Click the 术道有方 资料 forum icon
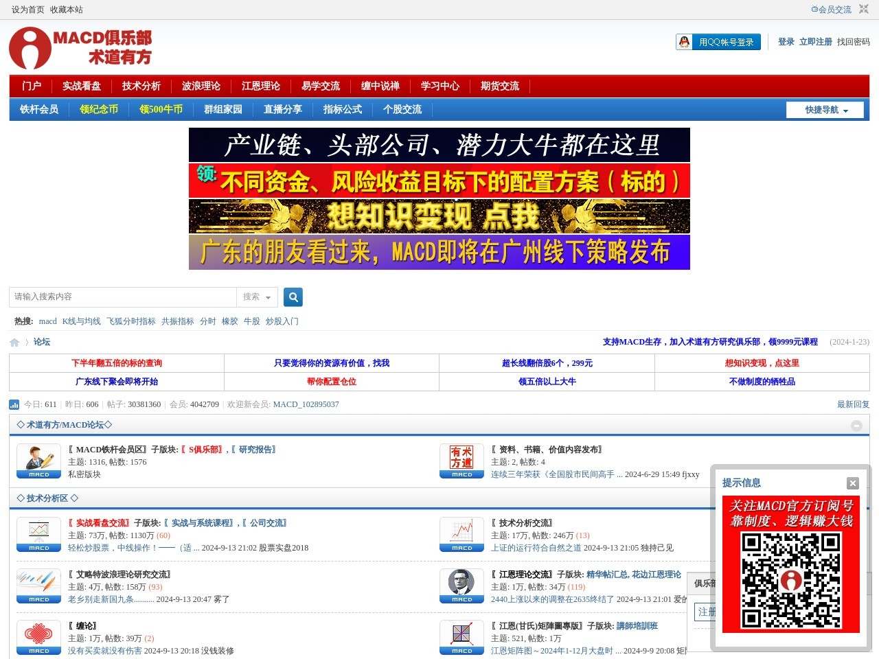Image resolution: width=879 pixels, height=659 pixels. pos(461,461)
